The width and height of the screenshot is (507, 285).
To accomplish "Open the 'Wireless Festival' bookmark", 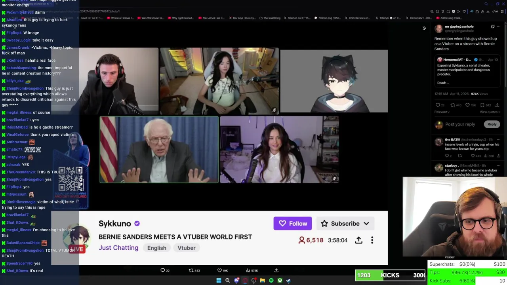I will tap(121, 18).
